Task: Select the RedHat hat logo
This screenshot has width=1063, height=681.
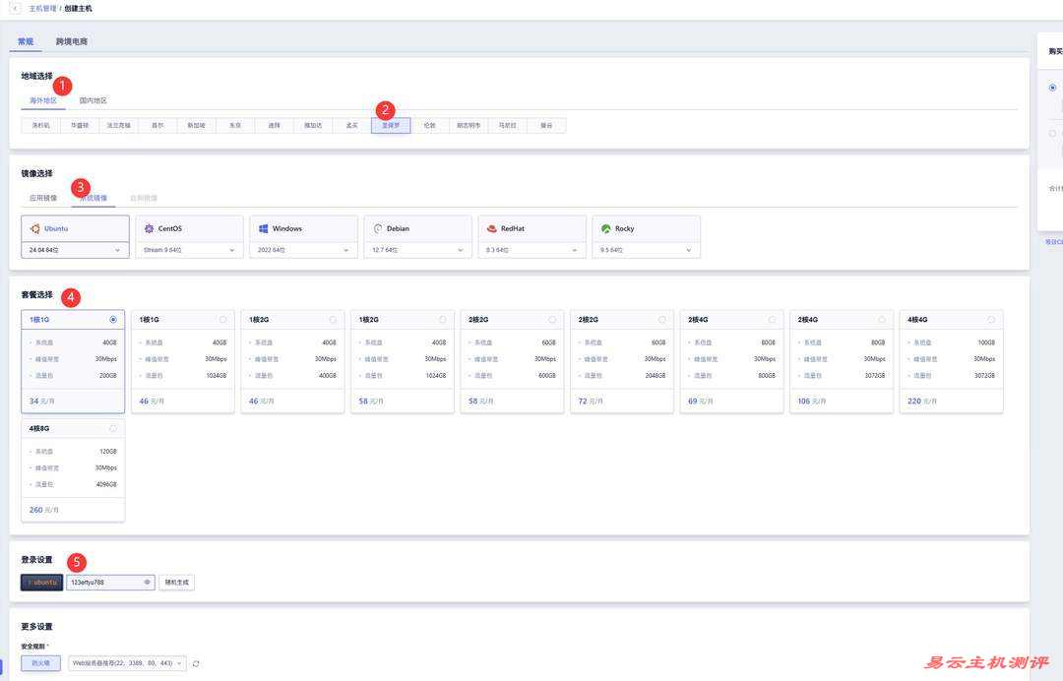Action: (x=492, y=228)
